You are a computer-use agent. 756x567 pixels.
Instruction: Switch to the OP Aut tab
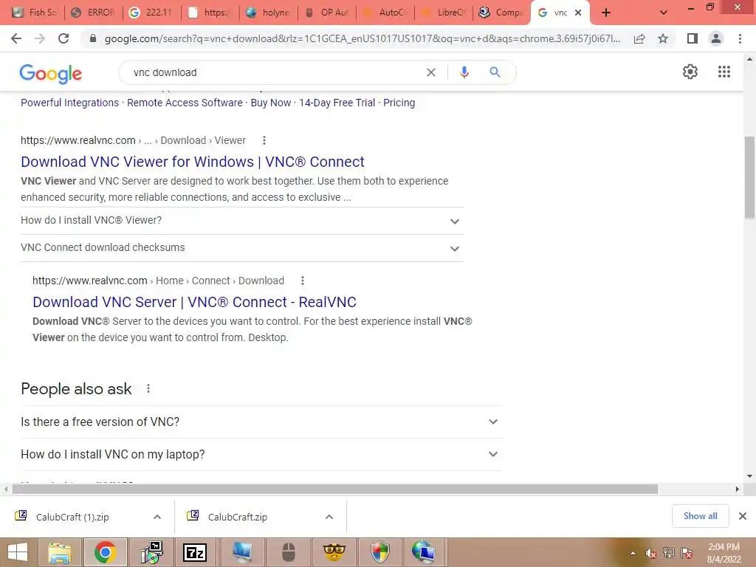pyautogui.click(x=327, y=13)
